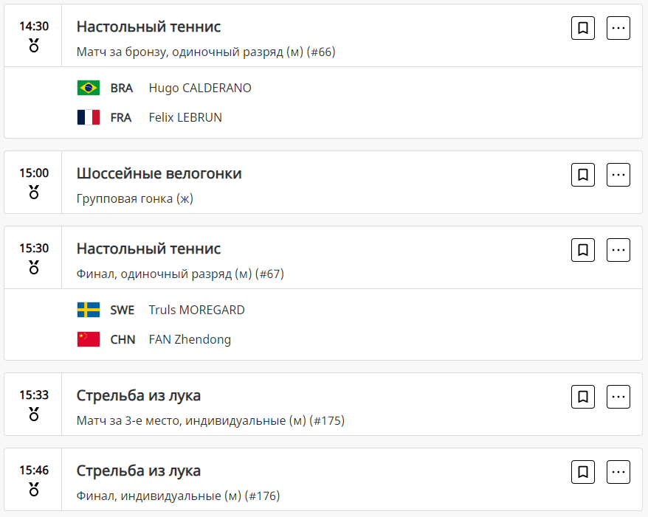The width and height of the screenshot is (648, 517).
Task: Bookmark the 14:30 table tennis bronze match
Action: click(583, 28)
